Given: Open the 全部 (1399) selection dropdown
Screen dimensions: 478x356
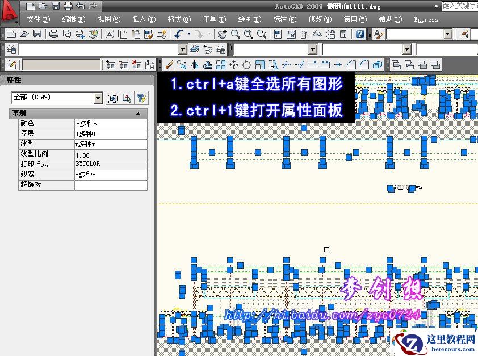Looking at the screenshot, I should (x=98, y=98).
